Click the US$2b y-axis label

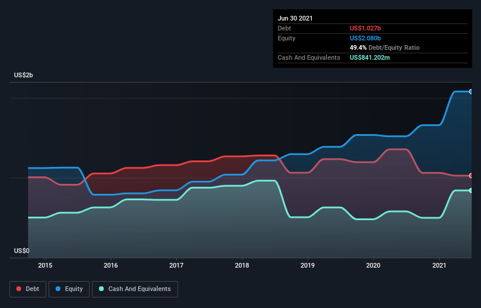pos(23,75)
